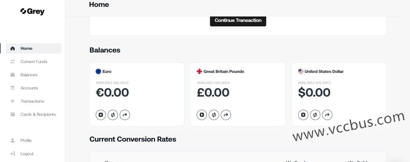Select the Euro balance card

click(137, 94)
